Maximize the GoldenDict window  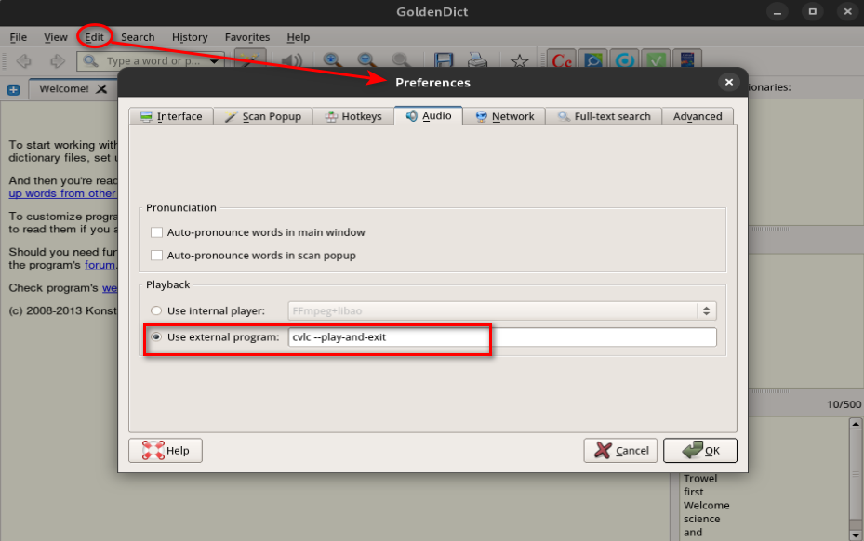812,11
